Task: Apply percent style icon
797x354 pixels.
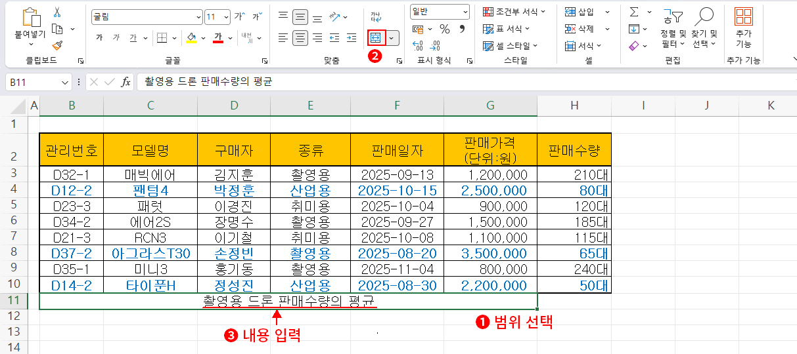Action: [445, 29]
